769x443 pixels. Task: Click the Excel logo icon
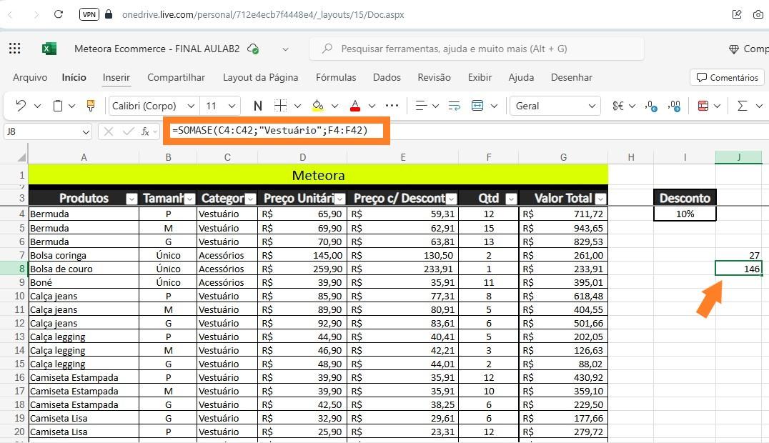pos(49,49)
